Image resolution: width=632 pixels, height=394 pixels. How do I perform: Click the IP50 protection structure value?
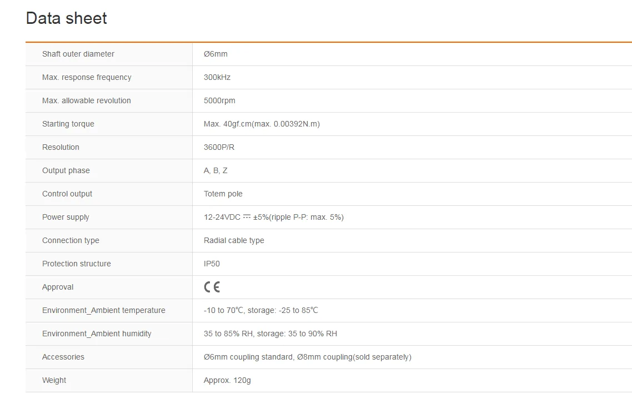point(212,264)
